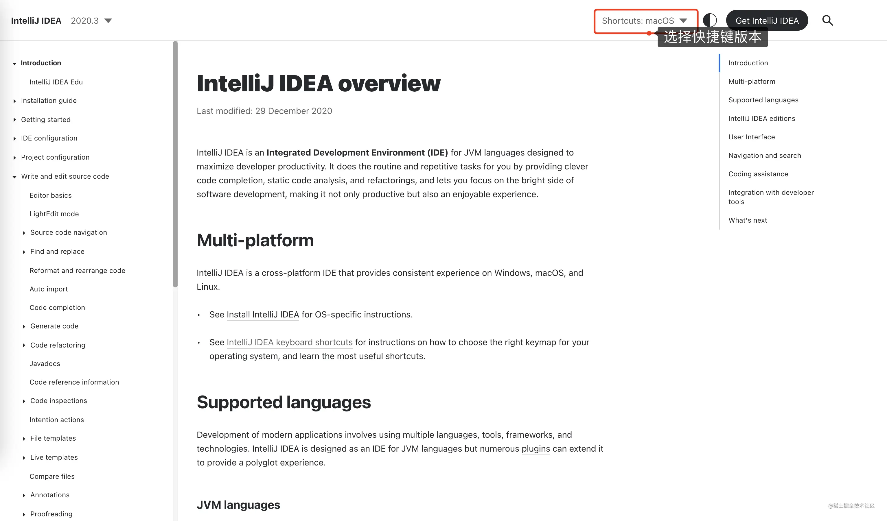Select Source code navigation label
Image resolution: width=887 pixels, height=521 pixels.
tap(68, 232)
